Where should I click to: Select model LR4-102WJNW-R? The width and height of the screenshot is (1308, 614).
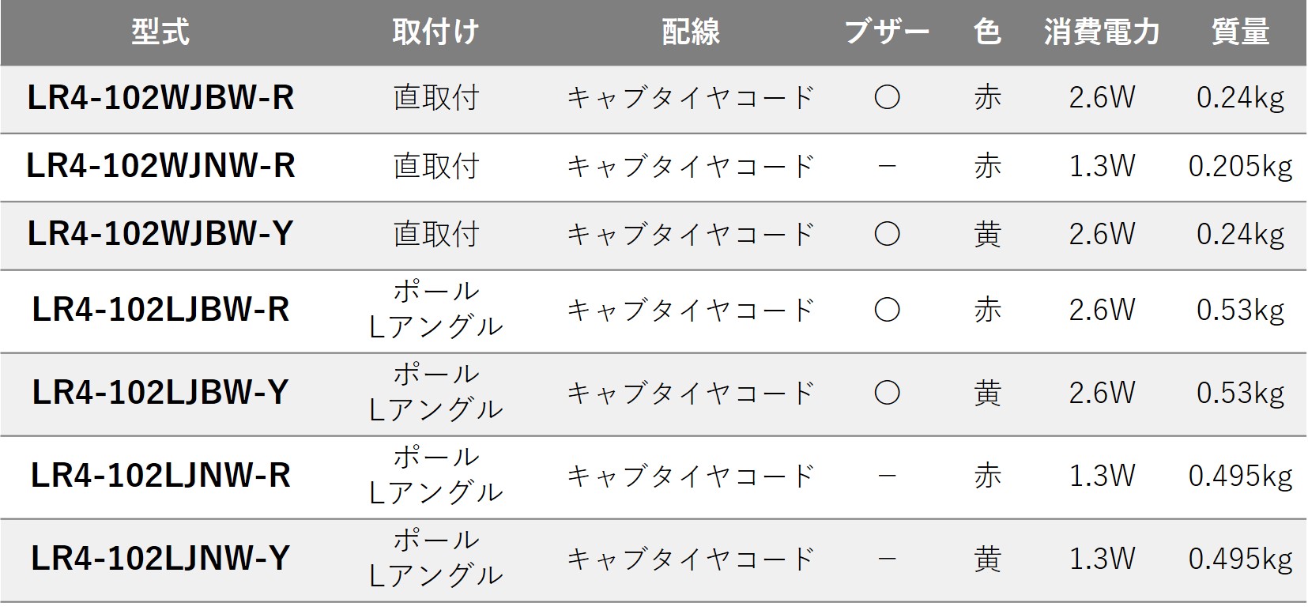(x=160, y=166)
